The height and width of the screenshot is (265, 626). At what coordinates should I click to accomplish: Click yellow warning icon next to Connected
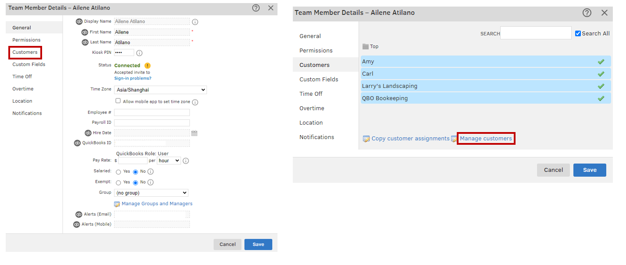(147, 66)
